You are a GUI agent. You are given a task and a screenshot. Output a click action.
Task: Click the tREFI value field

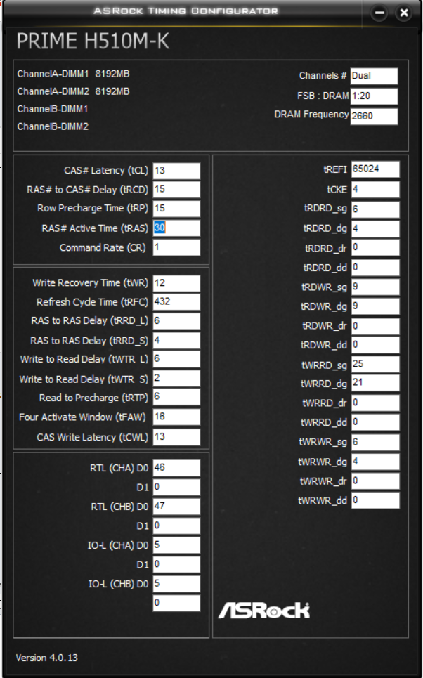(375, 169)
